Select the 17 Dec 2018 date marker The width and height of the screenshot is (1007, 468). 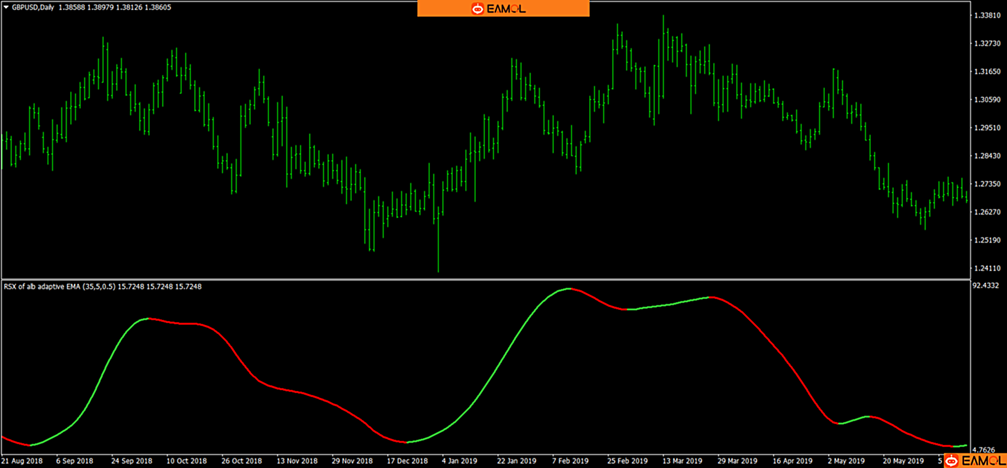(407, 461)
